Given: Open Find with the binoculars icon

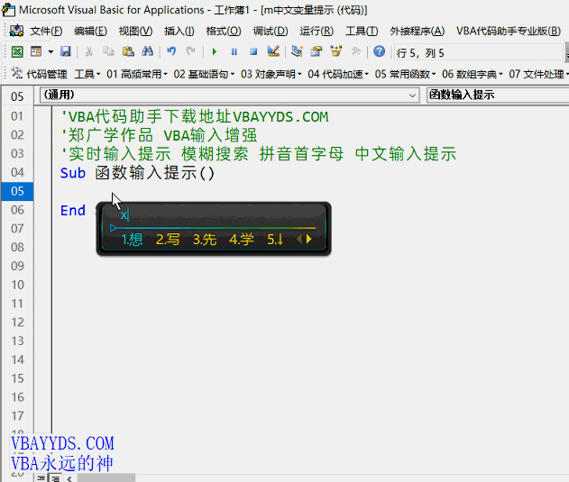Looking at the screenshot, I should pyautogui.click(x=147, y=52).
